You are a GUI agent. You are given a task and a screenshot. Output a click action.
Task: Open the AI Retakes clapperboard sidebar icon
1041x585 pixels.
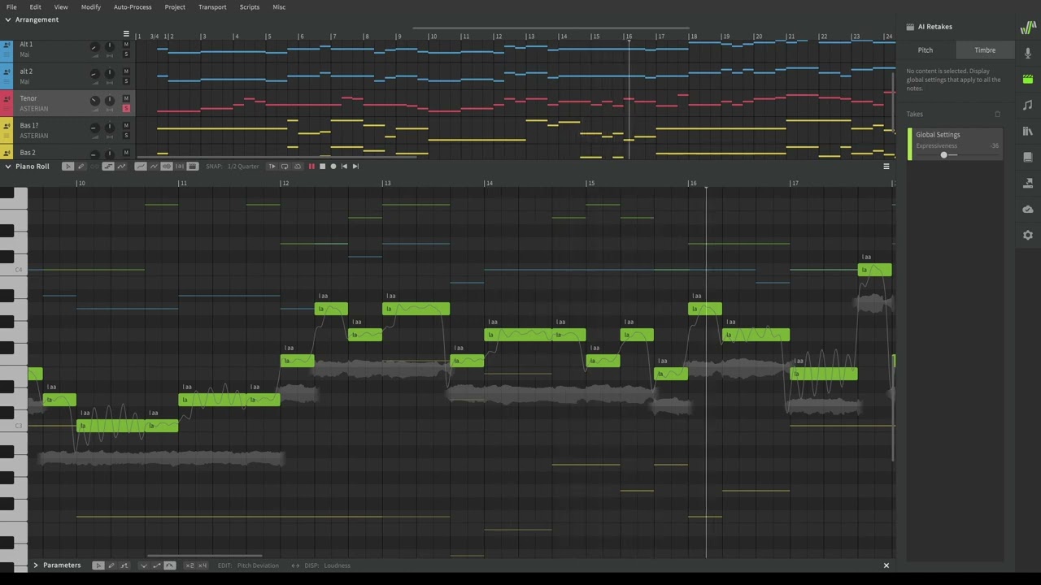click(x=1028, y=79)
